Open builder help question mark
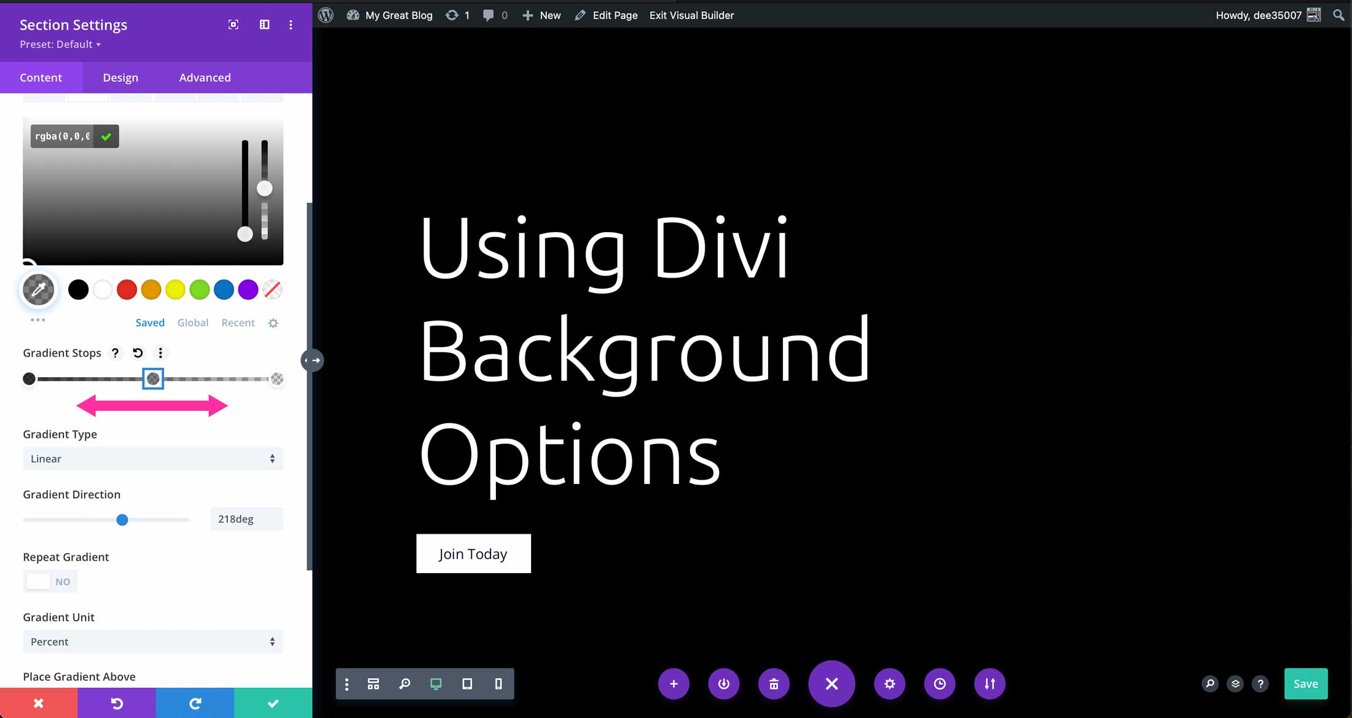Viewport: 1352px width, 718px height. pyautogui.click(x=1260, y=684)
